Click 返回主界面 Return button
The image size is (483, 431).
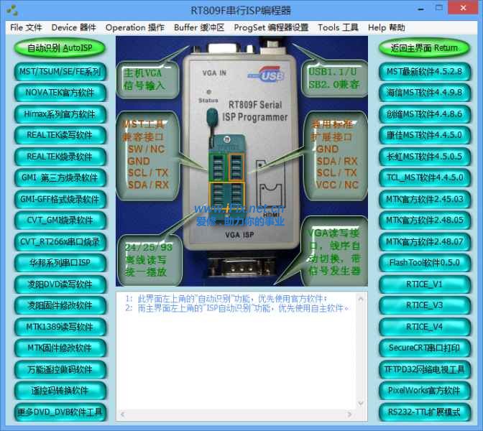click(x=424, y=49)
